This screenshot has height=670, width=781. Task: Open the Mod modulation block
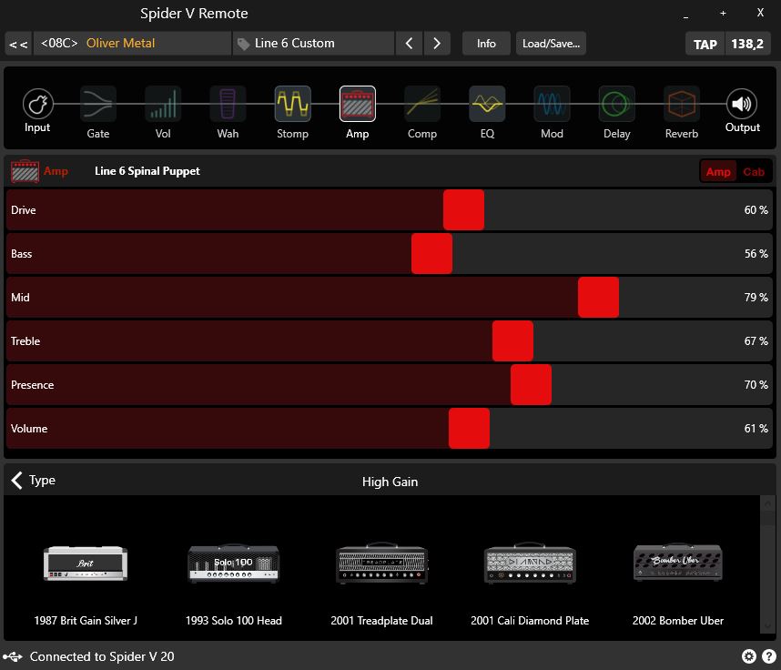552,104
